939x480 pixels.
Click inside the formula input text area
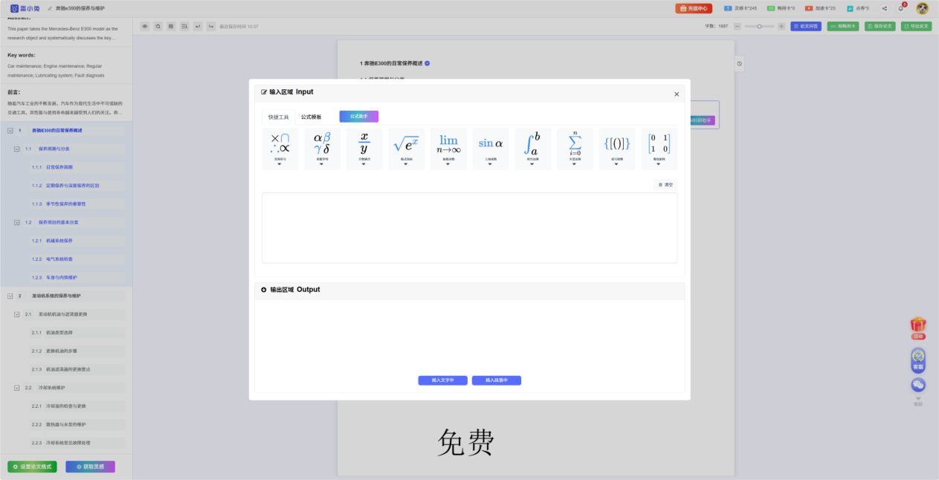[x=469, y=227]
